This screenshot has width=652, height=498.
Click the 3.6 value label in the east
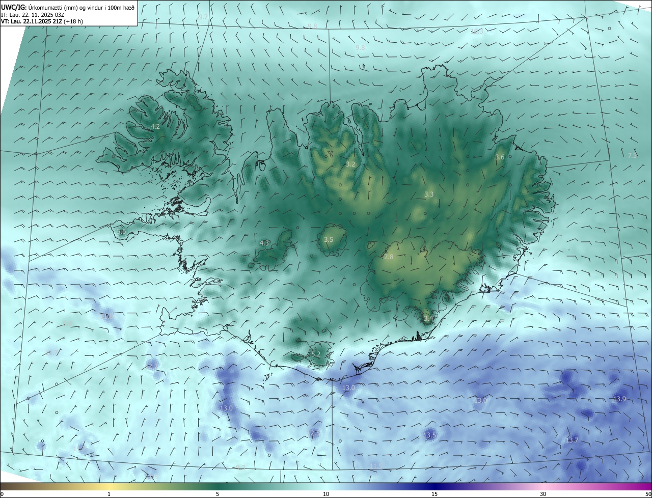(500, 157)
